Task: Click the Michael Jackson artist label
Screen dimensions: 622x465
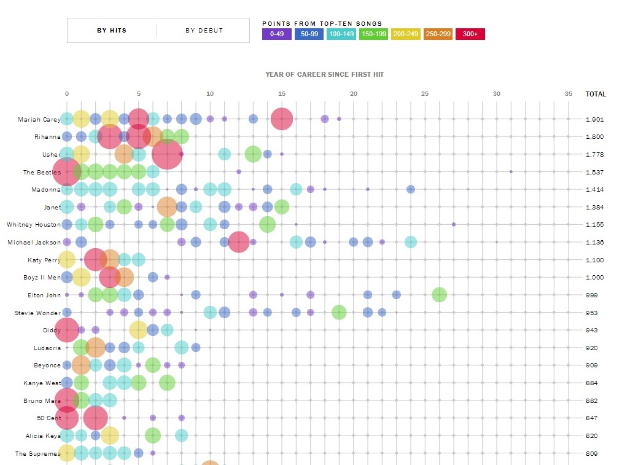Action: (x=34, y=243)
